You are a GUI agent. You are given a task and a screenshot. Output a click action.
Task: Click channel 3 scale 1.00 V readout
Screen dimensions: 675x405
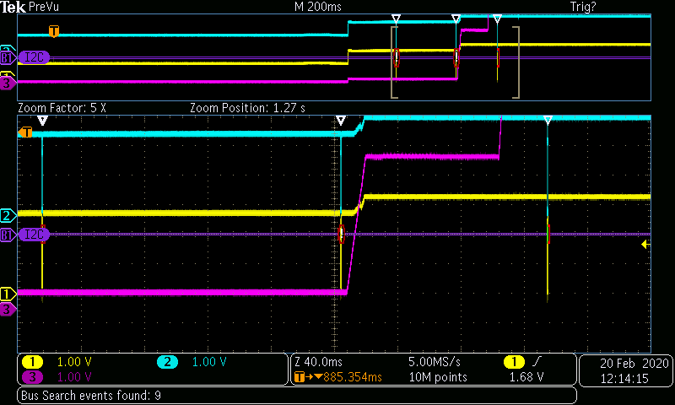(x=74, y=377)
